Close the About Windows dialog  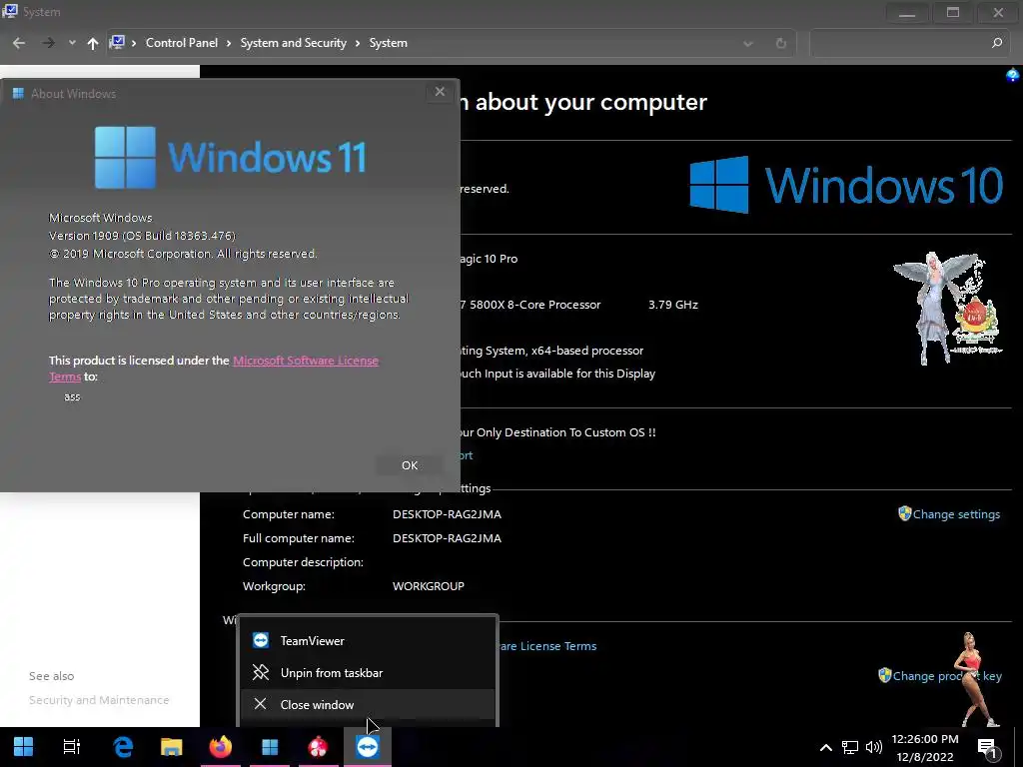pyautogui.click(x=440, y=92)
